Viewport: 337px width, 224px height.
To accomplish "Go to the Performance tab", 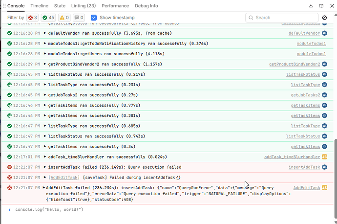I will click(115, 6).
